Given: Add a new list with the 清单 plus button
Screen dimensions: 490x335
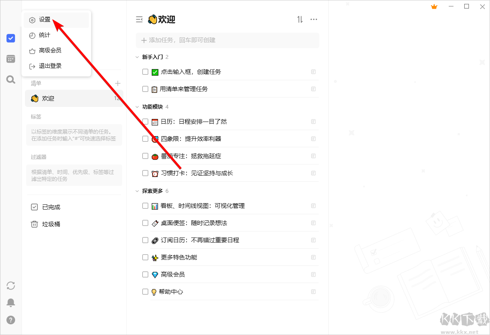Looking at the screenshot, I should coord(117,83).
